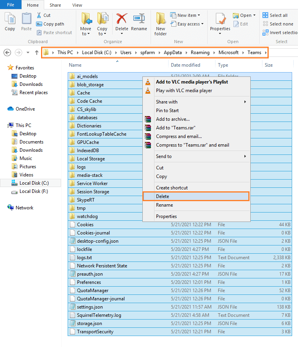Click Roaming in the address bar path
The width and height of the screenshot is (298, 347).
pyautogui.click(x=200, y=53)
